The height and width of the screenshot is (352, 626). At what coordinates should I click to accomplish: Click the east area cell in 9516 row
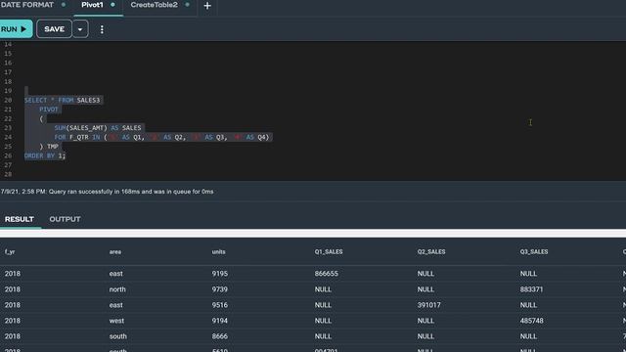point(115,305)
